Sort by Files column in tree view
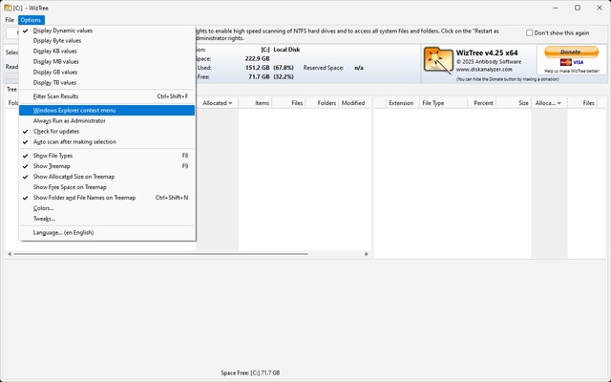The height and width of the screenshot is (382, 611). coord(288,103)
